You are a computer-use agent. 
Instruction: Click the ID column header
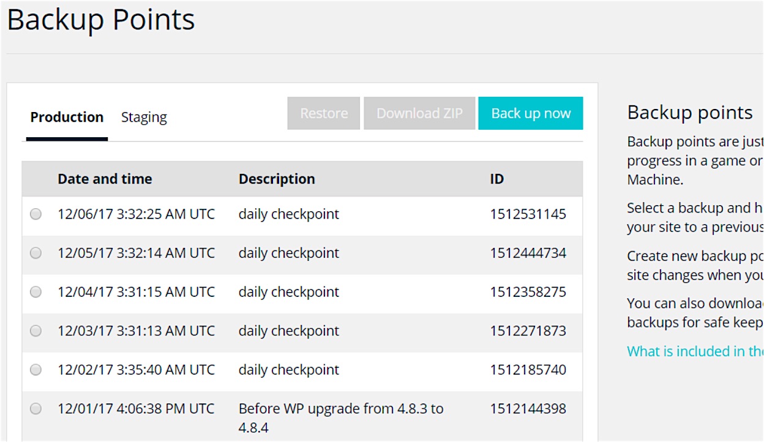point(496,179)
